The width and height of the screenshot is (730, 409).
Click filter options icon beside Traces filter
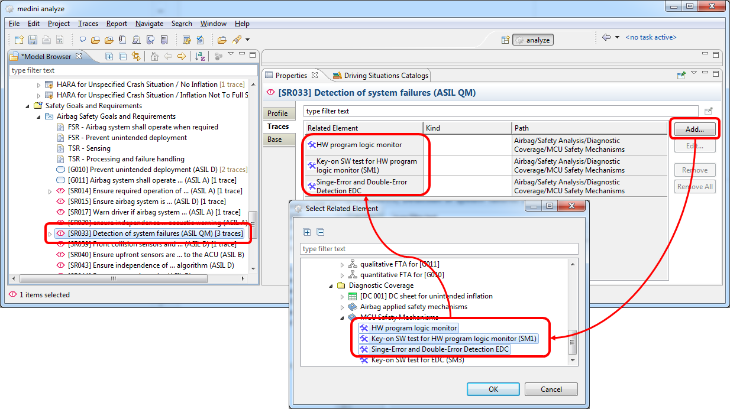coord(708,111)
